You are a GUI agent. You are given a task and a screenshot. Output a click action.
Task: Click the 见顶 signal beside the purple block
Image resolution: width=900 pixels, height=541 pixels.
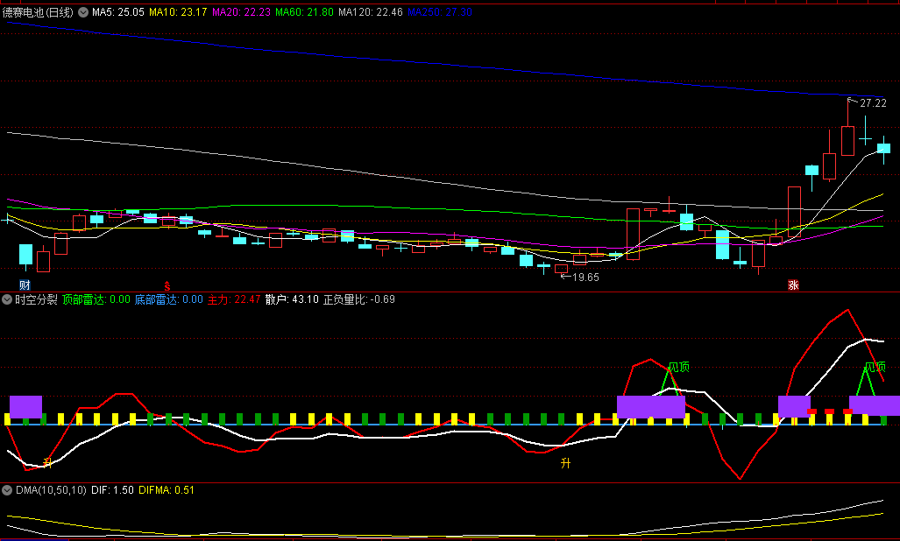pyautogui.click(x=679, y=368)
